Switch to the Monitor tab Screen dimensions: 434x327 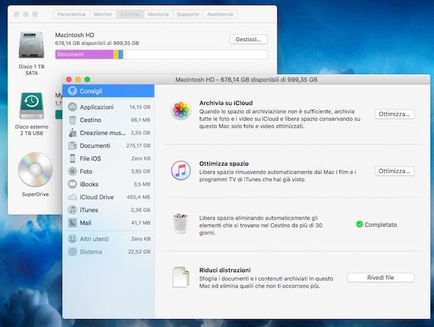(x=102, y=14)
